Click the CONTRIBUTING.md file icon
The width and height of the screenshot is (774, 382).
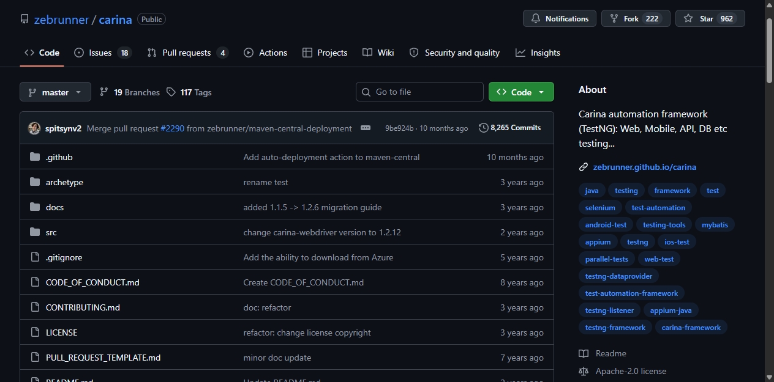point(35,307)
